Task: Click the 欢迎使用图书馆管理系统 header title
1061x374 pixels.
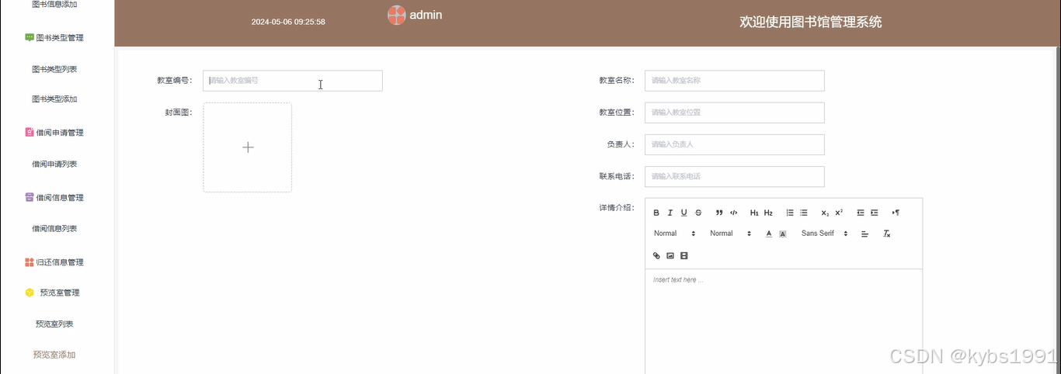Action: tap(811, 23)
